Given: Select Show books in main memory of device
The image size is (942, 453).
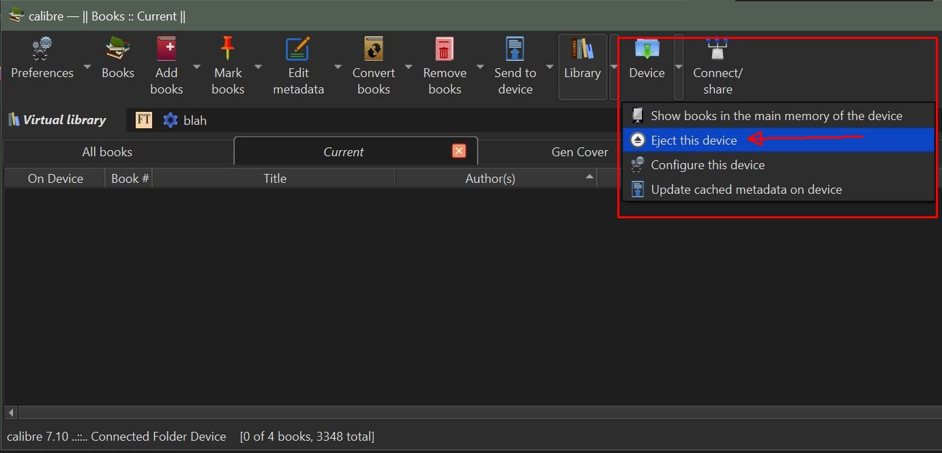Looking at the screenshot, I should pyautogui.click(x=778, y=116).
